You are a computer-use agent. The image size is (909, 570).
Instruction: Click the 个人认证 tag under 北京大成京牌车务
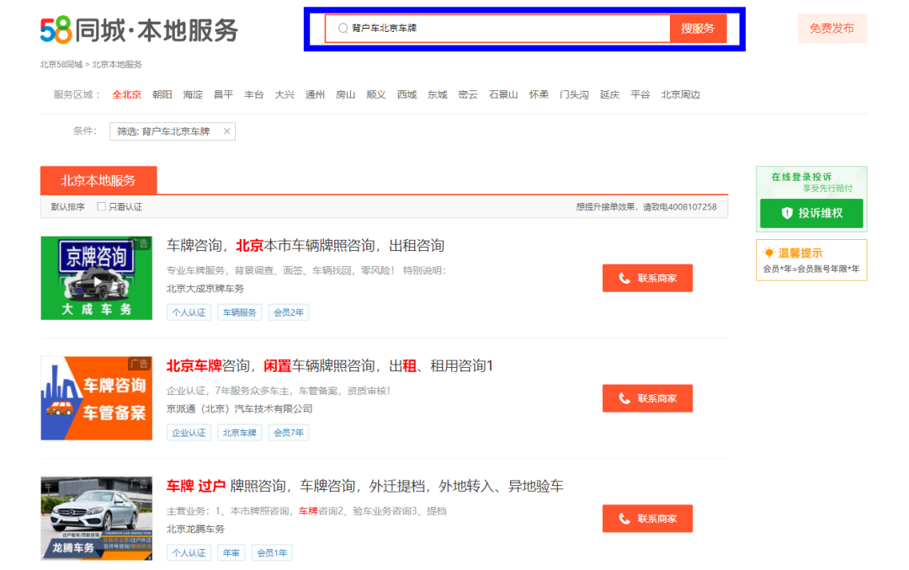[189, 312]
